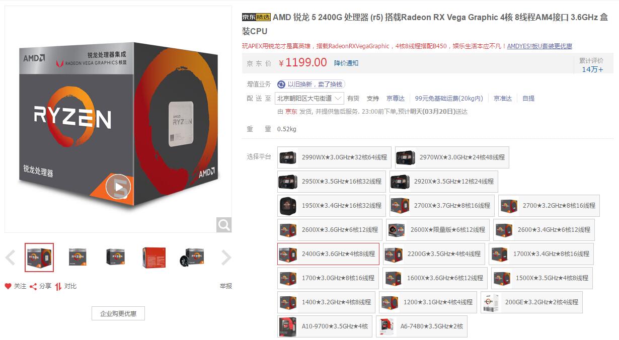Image resolution: width=619 pixels, height=340 pixels.
Task: Go to previous thumbnails with left arrow
Action: tap(11, 258)
